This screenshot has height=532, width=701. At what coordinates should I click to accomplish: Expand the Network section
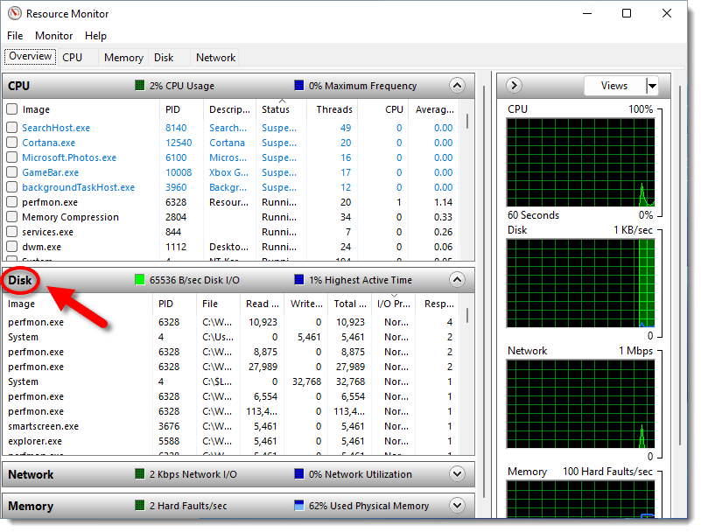point(457,473)
